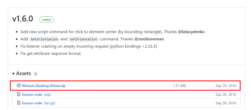Click the green Latest badge
Viewport: 251px width, 110px height.
47,19
